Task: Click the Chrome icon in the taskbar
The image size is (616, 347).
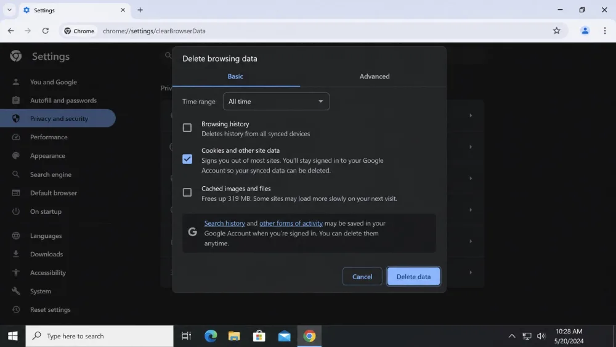Action: click(309, 336)
